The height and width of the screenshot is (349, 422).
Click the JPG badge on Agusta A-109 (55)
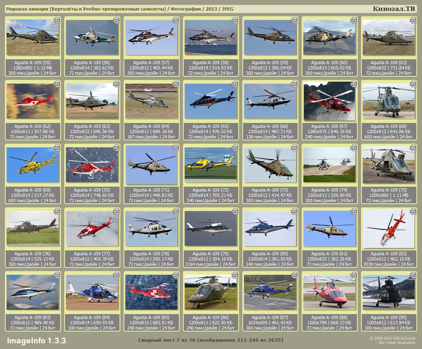click(x=57, y=20)
